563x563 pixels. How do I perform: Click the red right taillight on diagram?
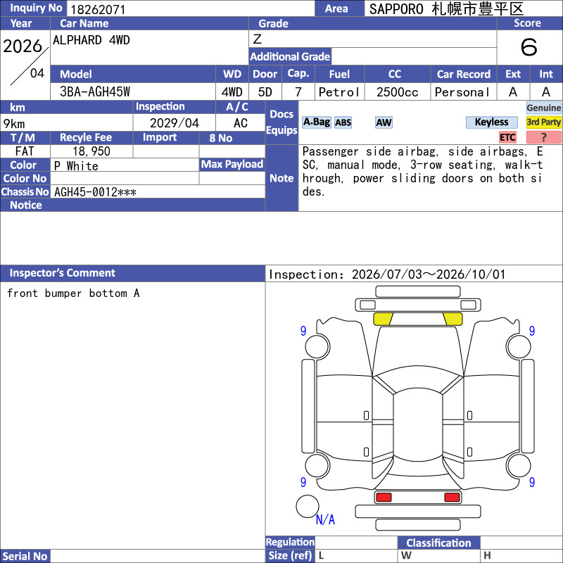pyautogui.click(x=452, y=497)
